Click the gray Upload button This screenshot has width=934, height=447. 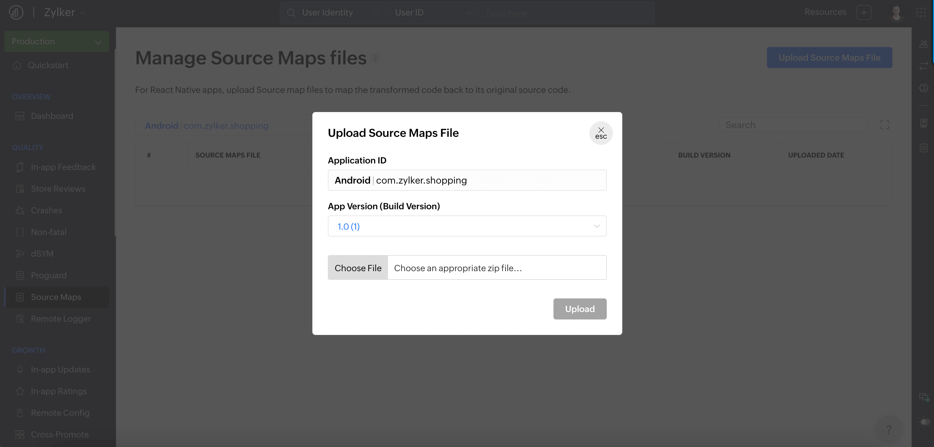click(579, 309)
